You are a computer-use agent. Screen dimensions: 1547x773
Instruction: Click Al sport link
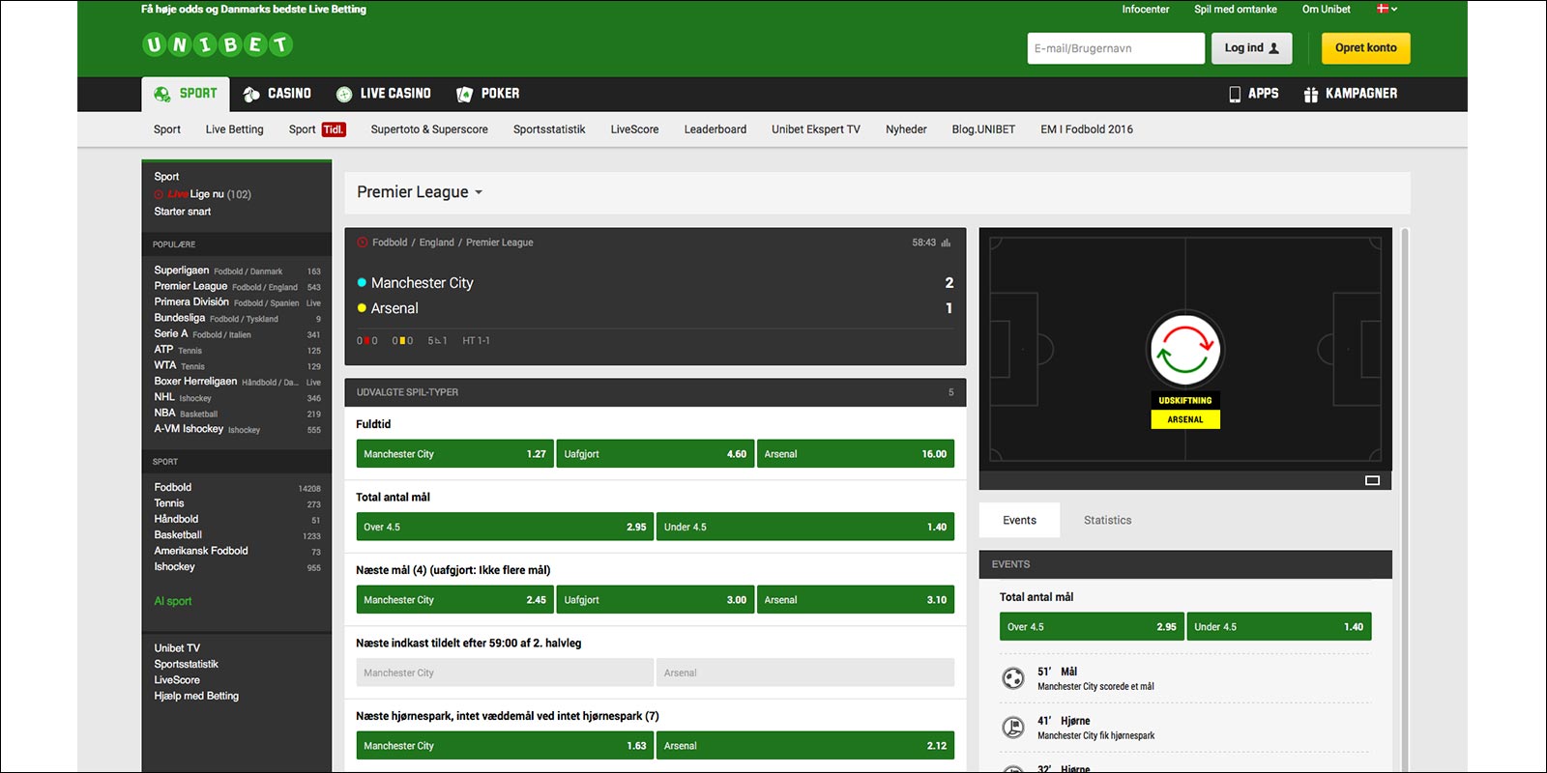point(173,601)
